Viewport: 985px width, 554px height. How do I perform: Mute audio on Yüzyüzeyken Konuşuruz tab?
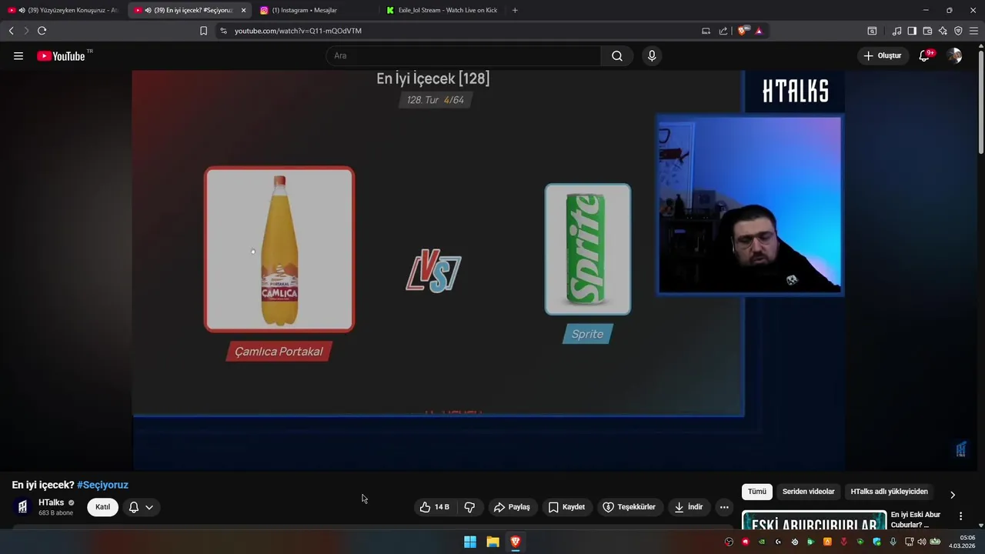(22, 10)
